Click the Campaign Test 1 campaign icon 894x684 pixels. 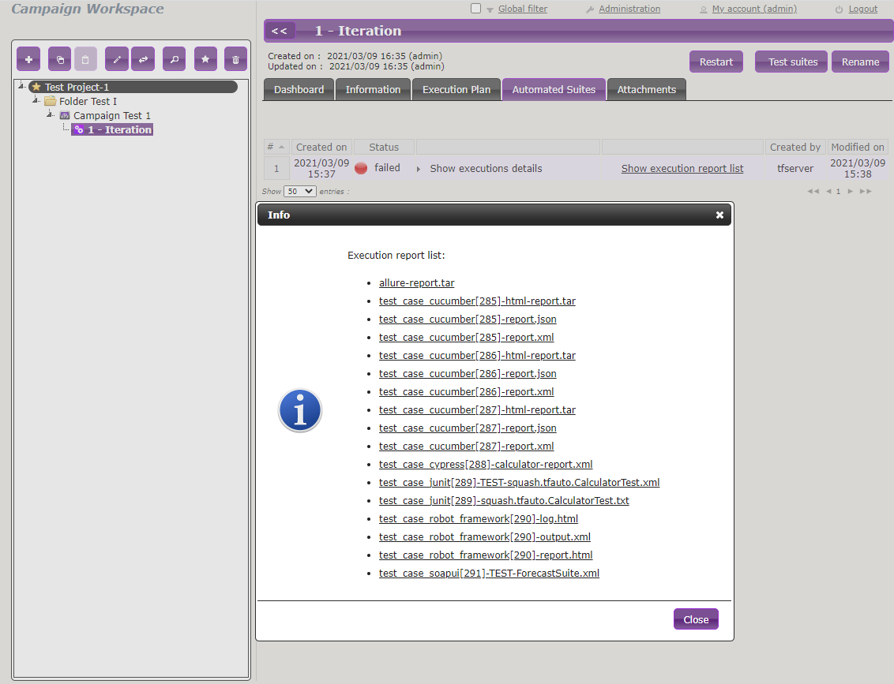tap(65, 116)
